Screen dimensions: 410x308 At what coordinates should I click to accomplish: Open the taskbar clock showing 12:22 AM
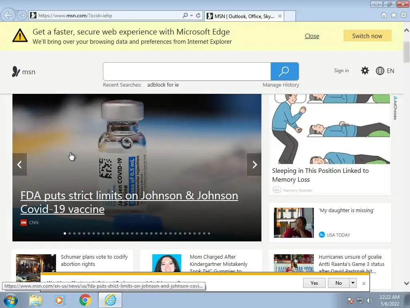pos(390,300)
